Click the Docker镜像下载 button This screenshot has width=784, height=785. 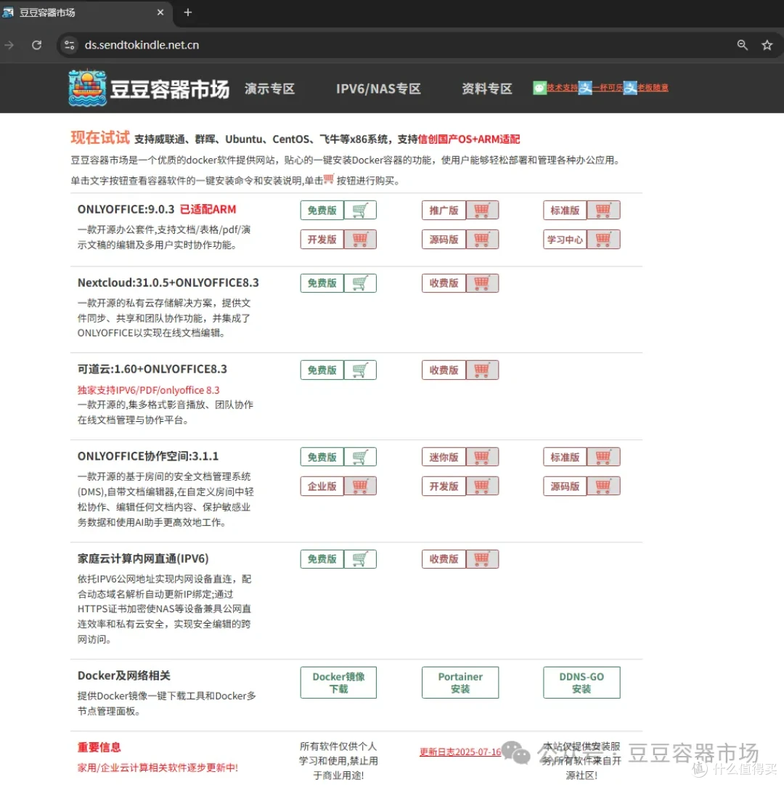tap(339, 683)
